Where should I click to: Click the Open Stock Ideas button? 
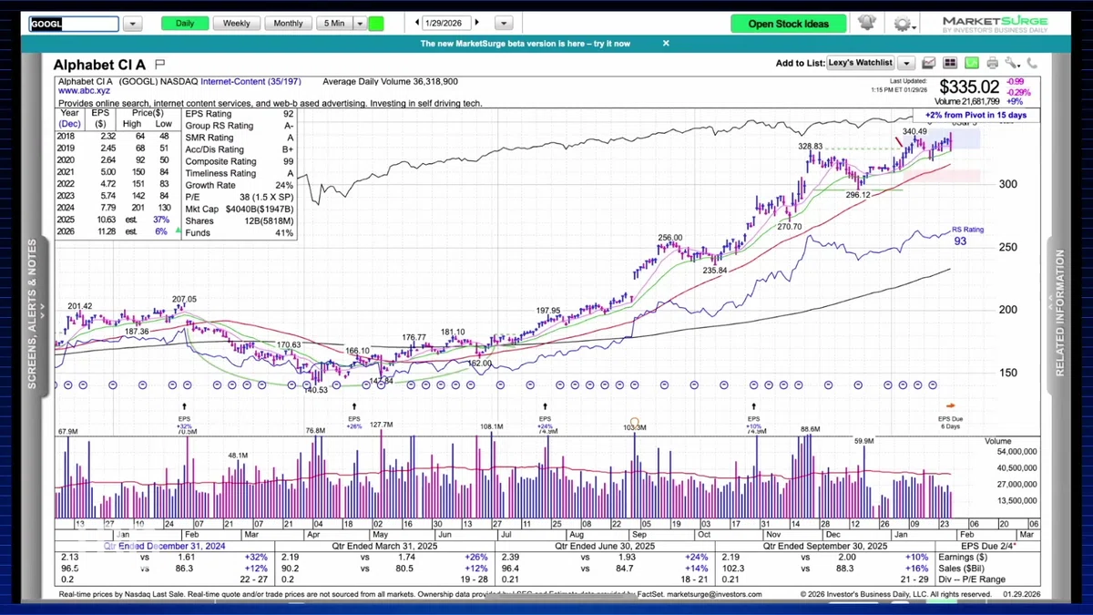pos(788,24)
